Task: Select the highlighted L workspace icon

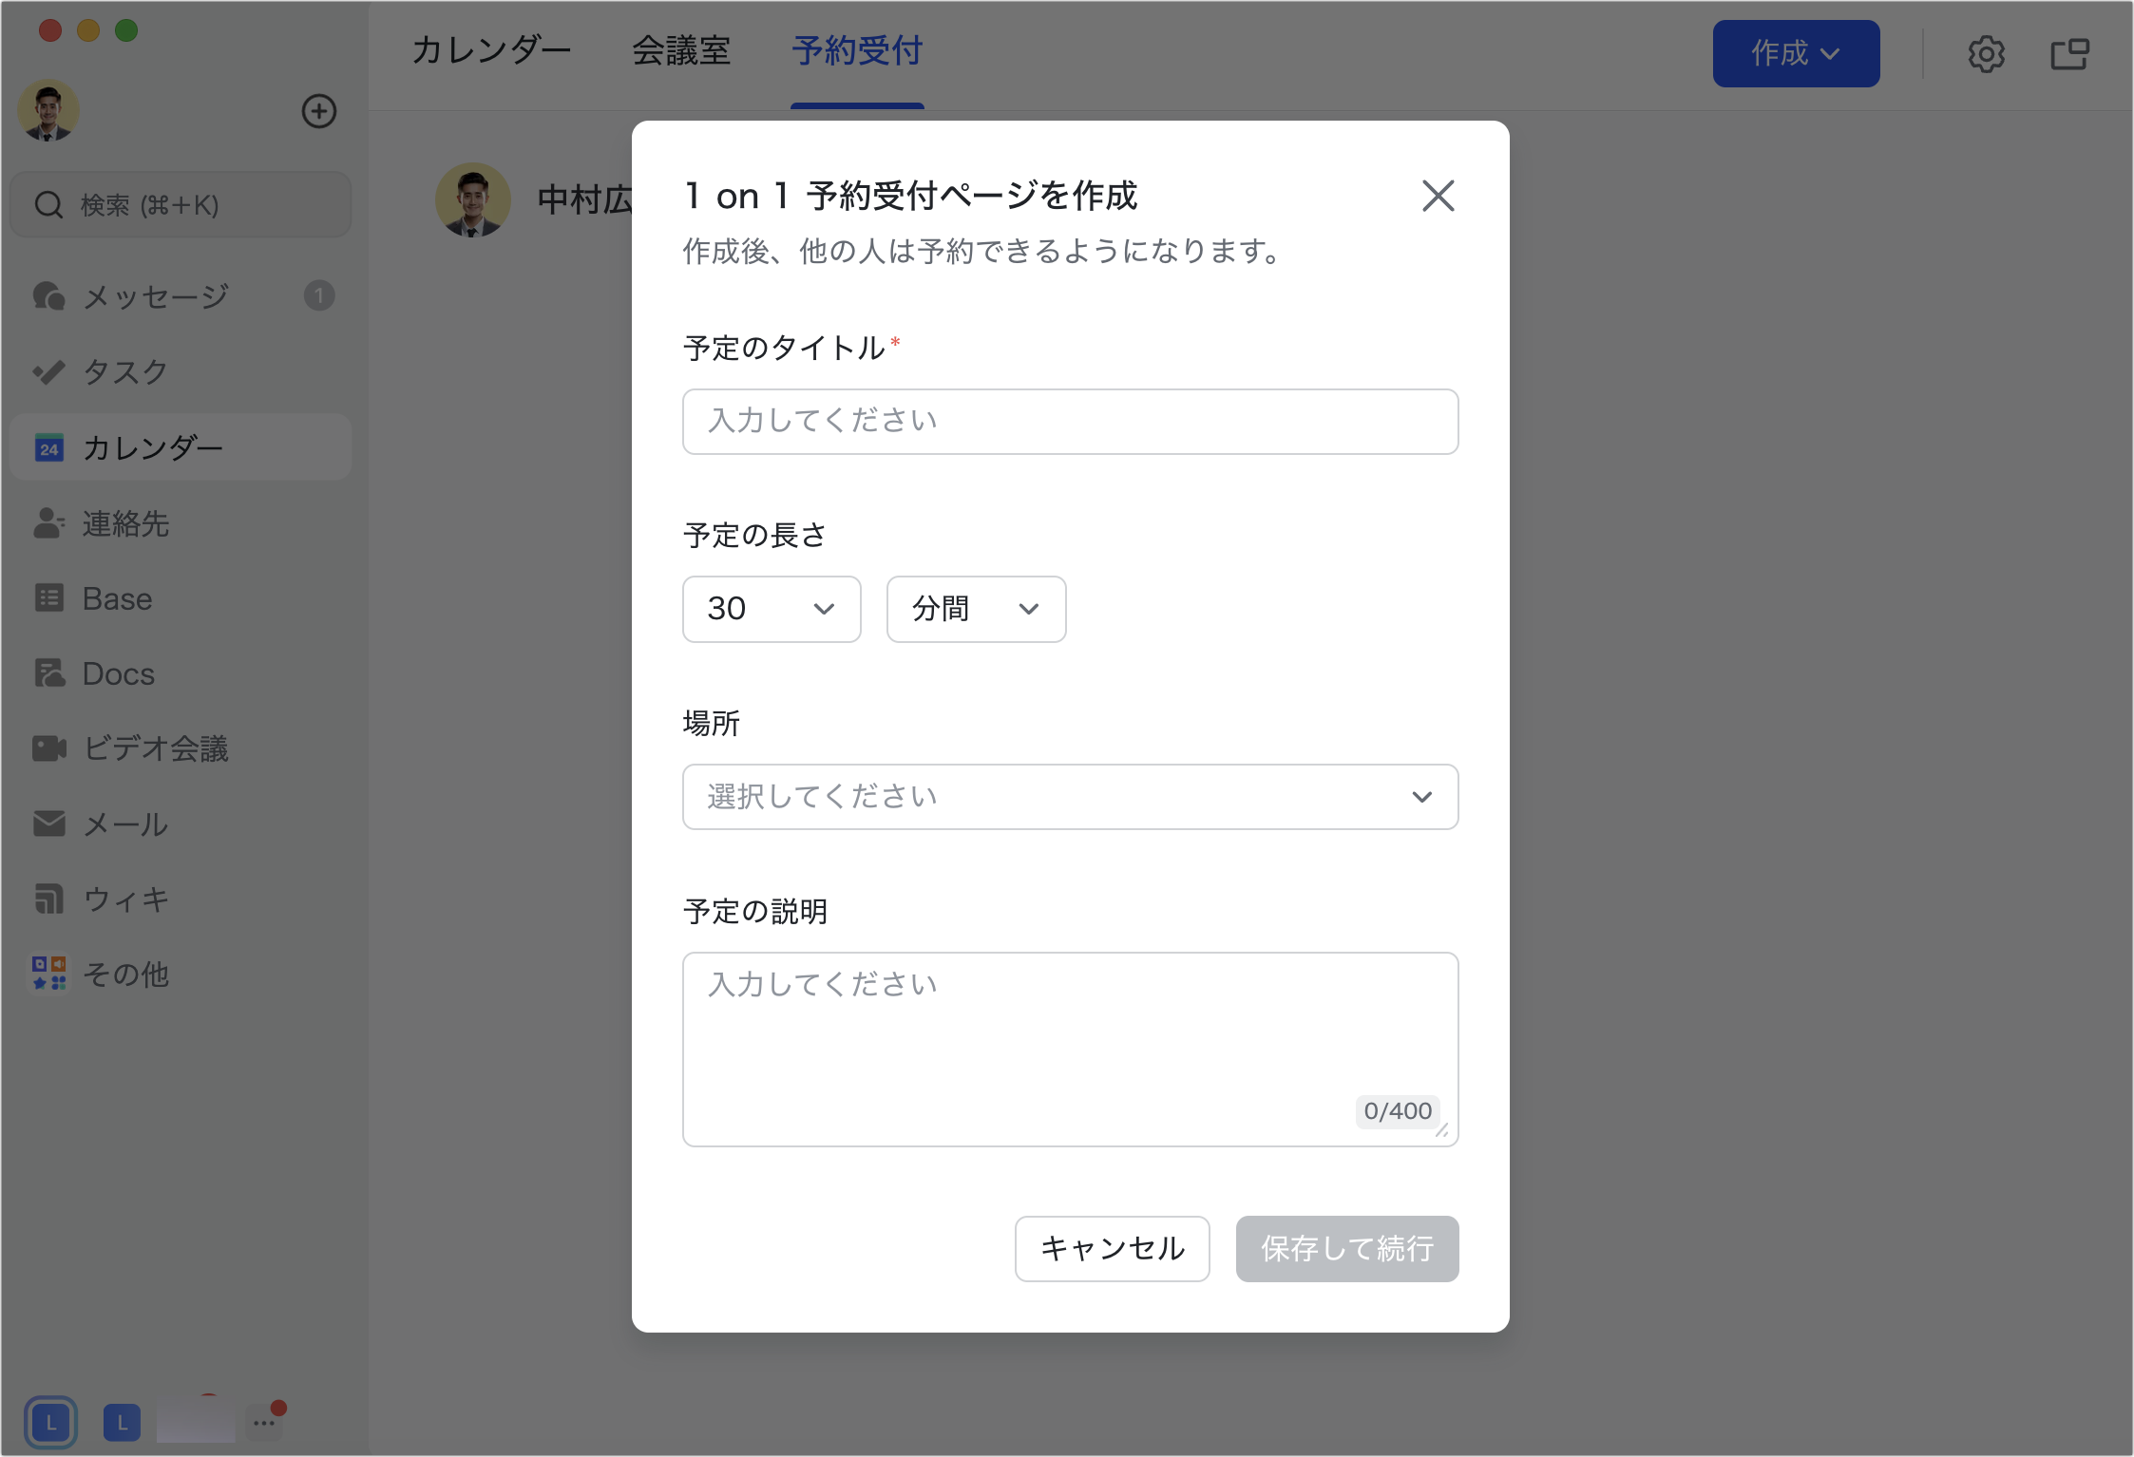Action: click(x=51, y=1422)
